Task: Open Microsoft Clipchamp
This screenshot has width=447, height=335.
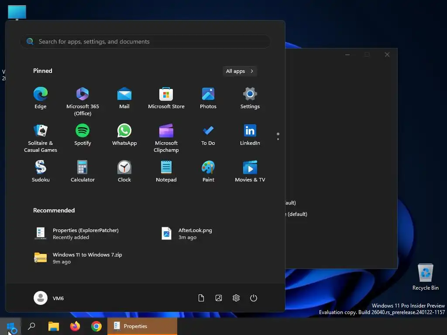Action: [166, 138]
